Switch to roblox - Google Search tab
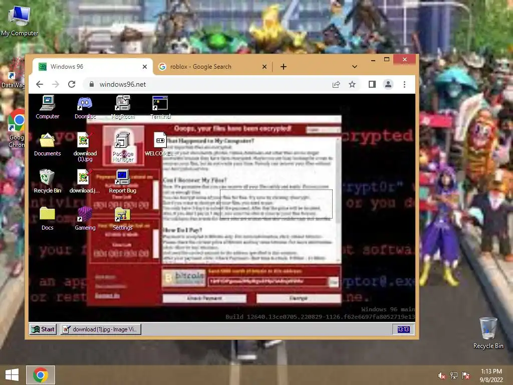This screenshot has width=513, height=385. tap(212, 67)
